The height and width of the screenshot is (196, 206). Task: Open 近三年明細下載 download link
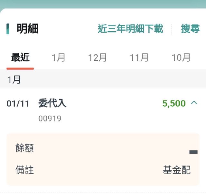(130, 29)
